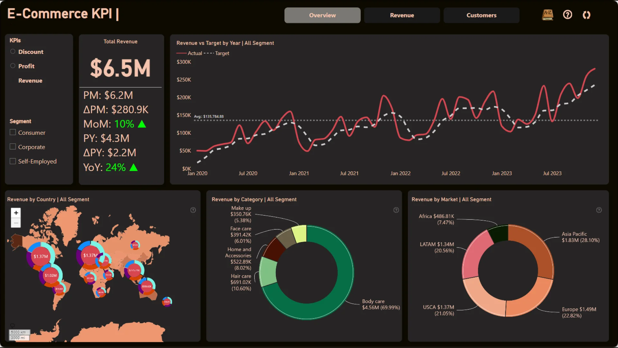Click the PY: $4.3M value
This screenshot has width=618, height=348.
(106, 138)
